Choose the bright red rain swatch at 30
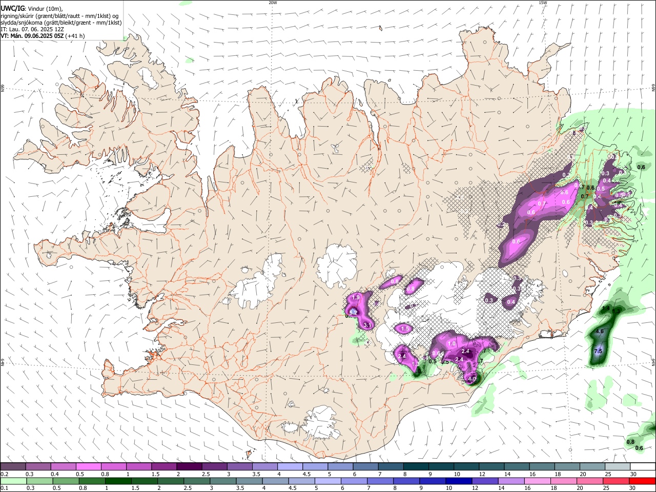 point(642,481)
